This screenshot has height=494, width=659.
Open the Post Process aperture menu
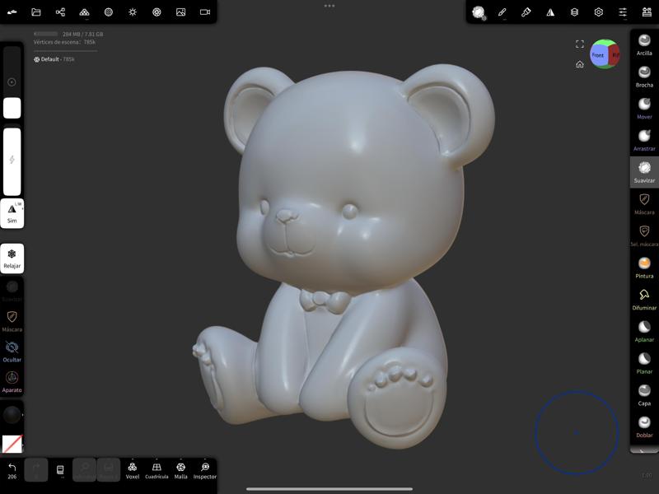[157, 12]
